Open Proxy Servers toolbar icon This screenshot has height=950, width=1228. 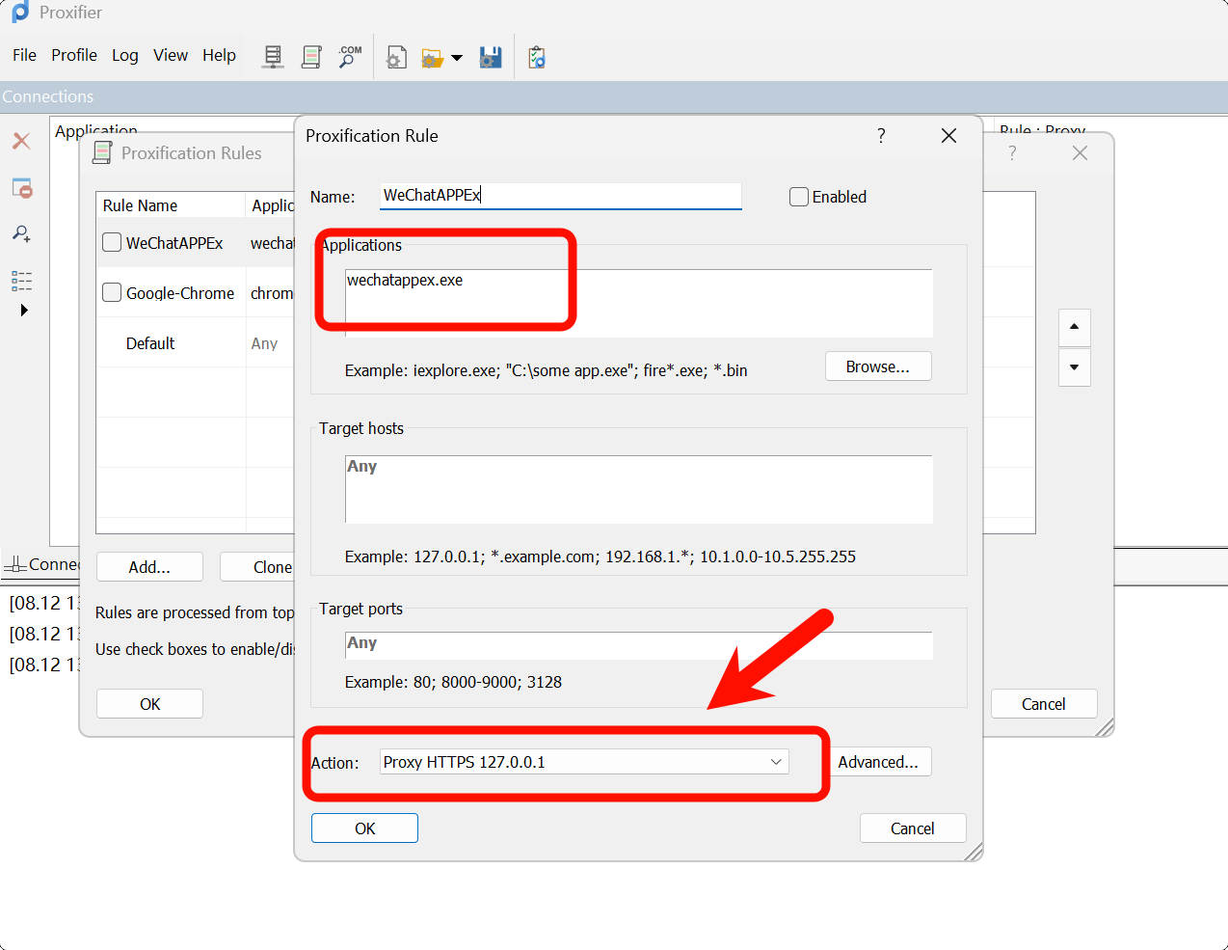(274, 57)
